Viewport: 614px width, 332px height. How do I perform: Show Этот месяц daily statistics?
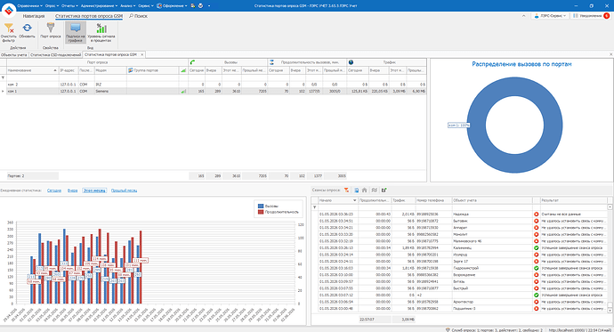(94, 190)
